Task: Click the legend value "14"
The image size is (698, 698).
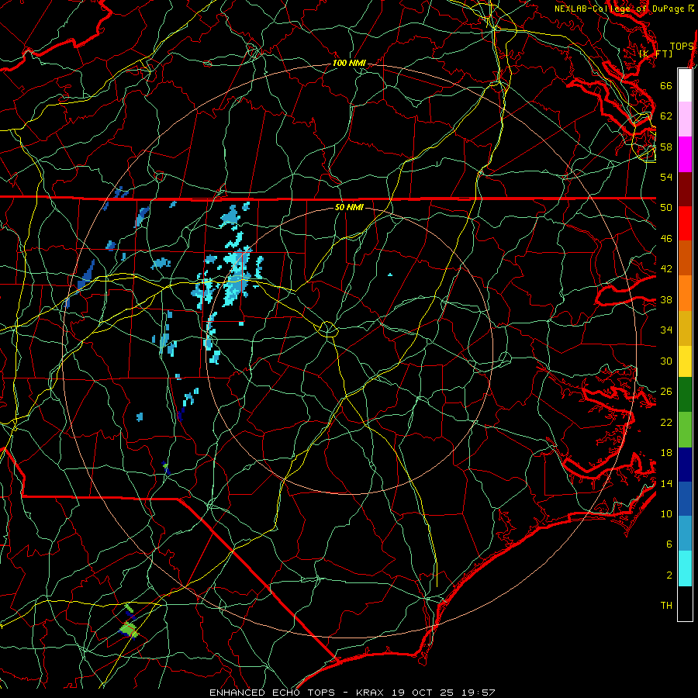Action: pos(666,483)
